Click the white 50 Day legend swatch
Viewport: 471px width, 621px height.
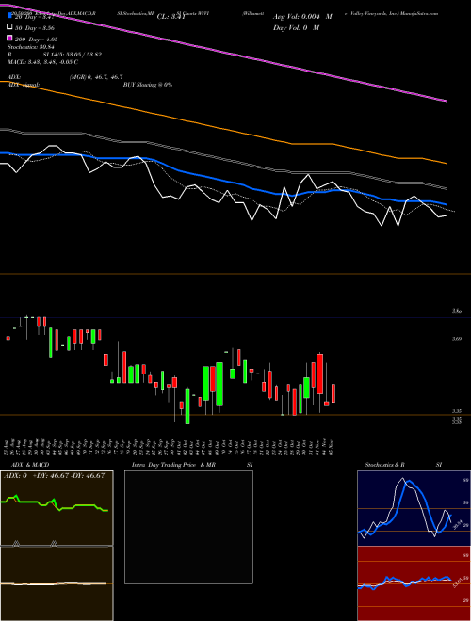[x=9, y=27]
